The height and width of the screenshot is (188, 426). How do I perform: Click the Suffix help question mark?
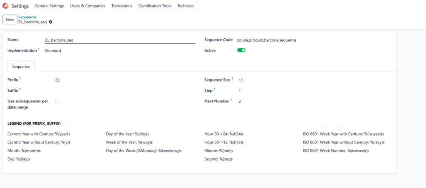20,89
